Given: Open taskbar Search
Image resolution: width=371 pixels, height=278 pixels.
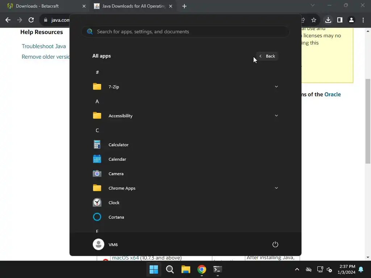Looking at the screenshot, I should tap(170, 269).
